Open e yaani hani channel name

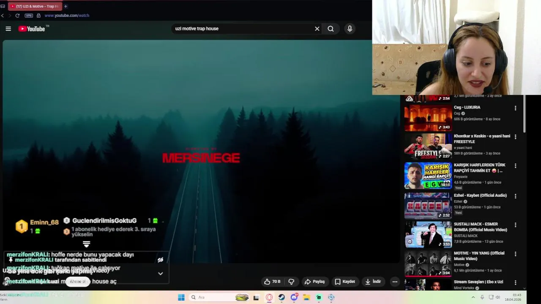tap(463, 148)
